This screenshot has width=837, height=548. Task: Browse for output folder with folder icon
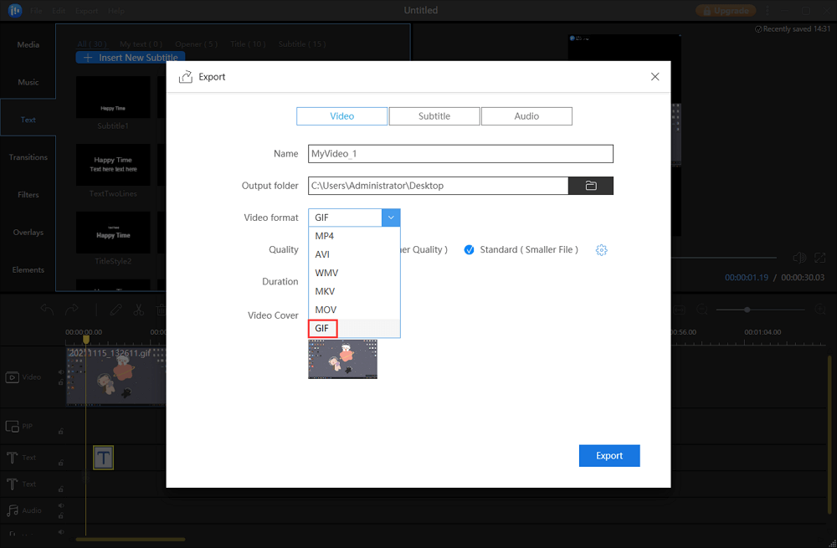[x=590, y=186]
